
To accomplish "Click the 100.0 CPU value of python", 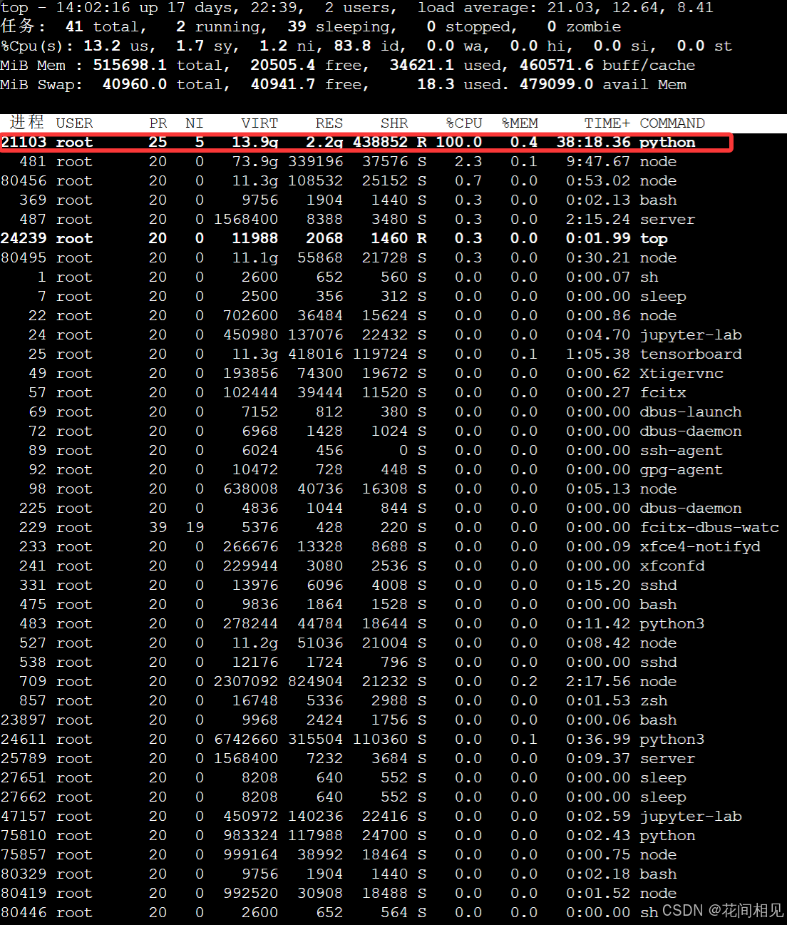I will 458,142.
